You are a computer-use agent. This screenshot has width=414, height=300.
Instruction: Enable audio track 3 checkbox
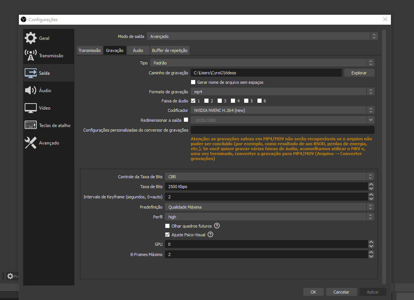(220, 101)
